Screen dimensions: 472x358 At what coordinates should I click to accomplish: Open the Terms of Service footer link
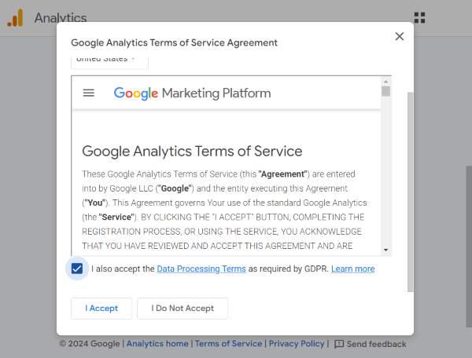[x=228, y=344]
